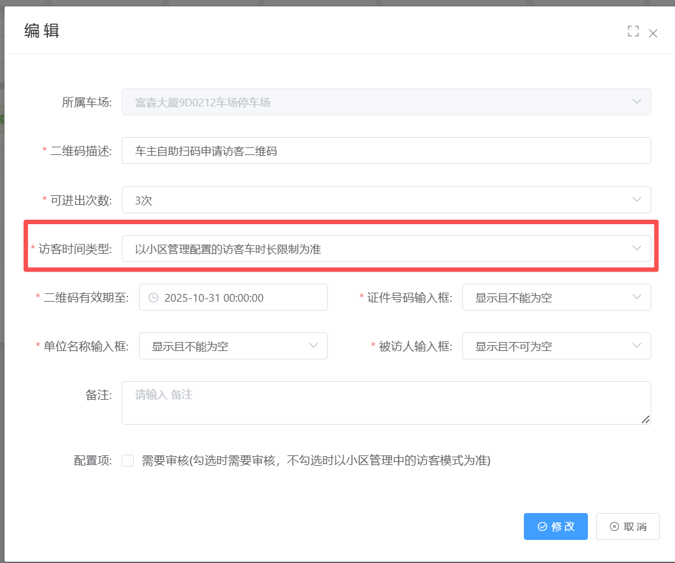Click the 二维码描述 text field
Screen dimensions: 675x563
(386, 151)
